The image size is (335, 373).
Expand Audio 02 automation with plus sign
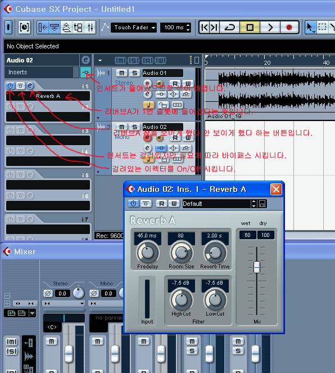[98, 172]
